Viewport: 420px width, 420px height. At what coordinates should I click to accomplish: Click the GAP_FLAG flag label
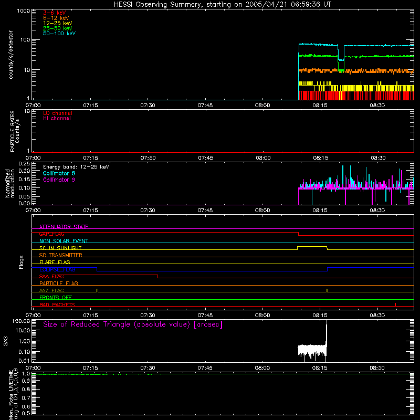click(51, 234)
